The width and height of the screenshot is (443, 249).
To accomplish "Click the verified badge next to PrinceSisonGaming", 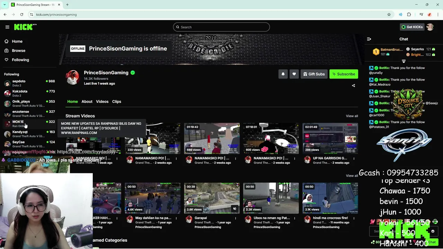I will pos(133,73).
